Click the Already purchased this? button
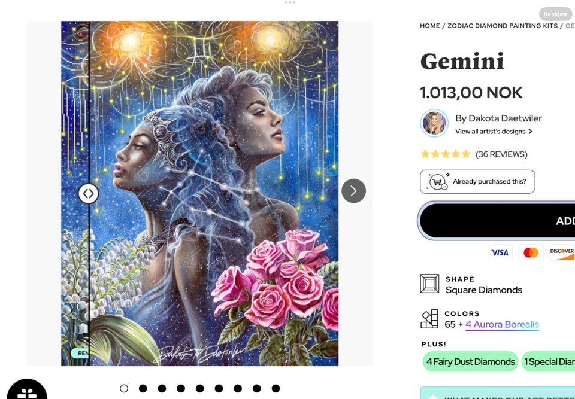Image resolution: width=575 pixels, height=399 pixels. [x=477, y=182]
